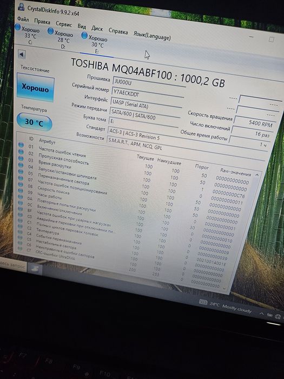Click the 30 °C temperature button
Image resolution: width=284 pixels, height=379 pixels.
click(34, 122)
